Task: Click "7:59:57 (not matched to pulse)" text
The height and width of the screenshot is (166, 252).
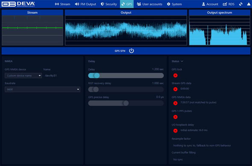Action: tap(198, 102)
